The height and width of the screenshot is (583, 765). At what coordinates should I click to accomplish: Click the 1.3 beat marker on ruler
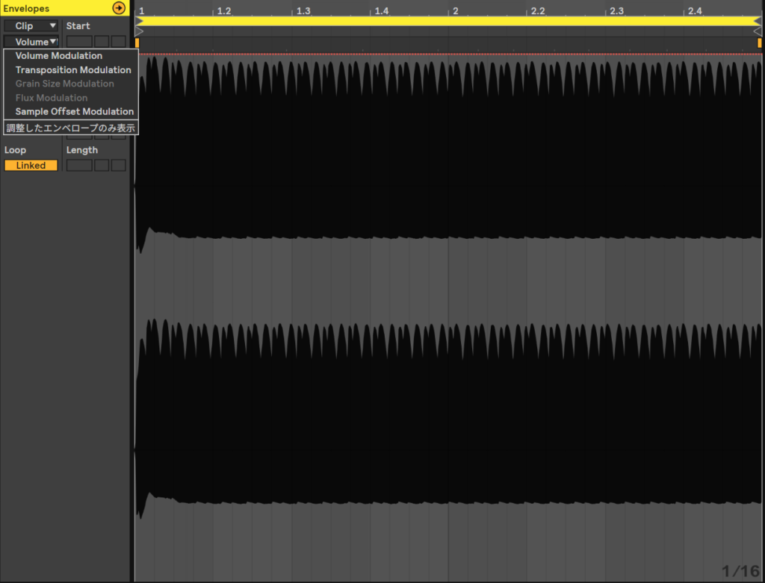point(303,11)
